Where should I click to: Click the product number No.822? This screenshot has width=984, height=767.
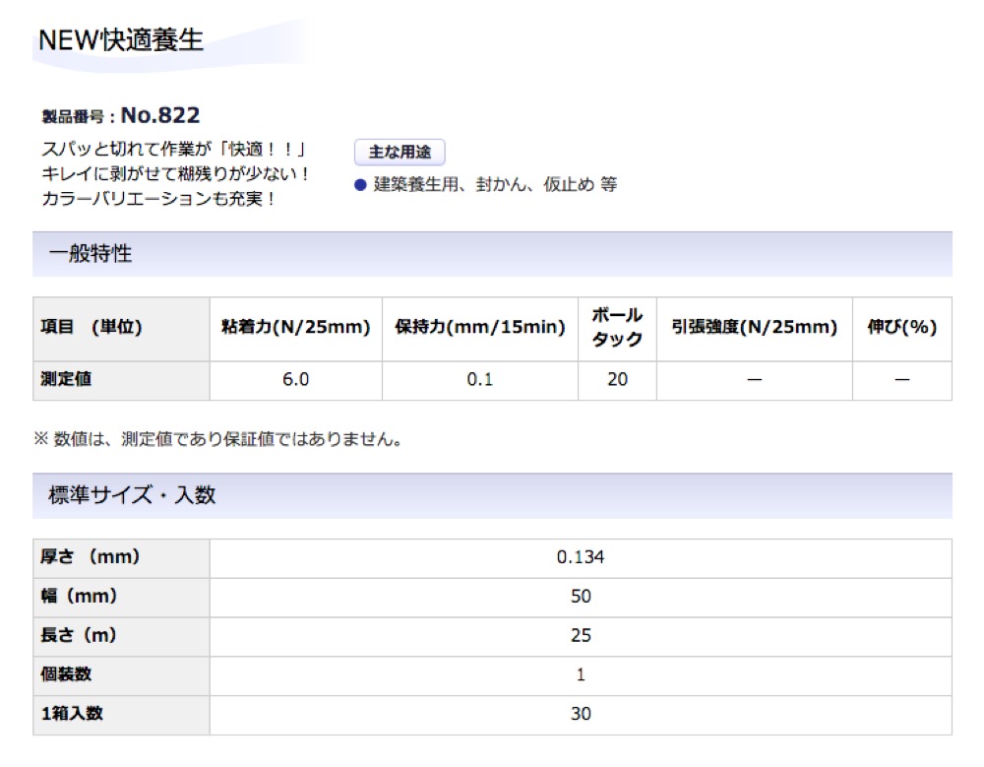pos(159,116)
